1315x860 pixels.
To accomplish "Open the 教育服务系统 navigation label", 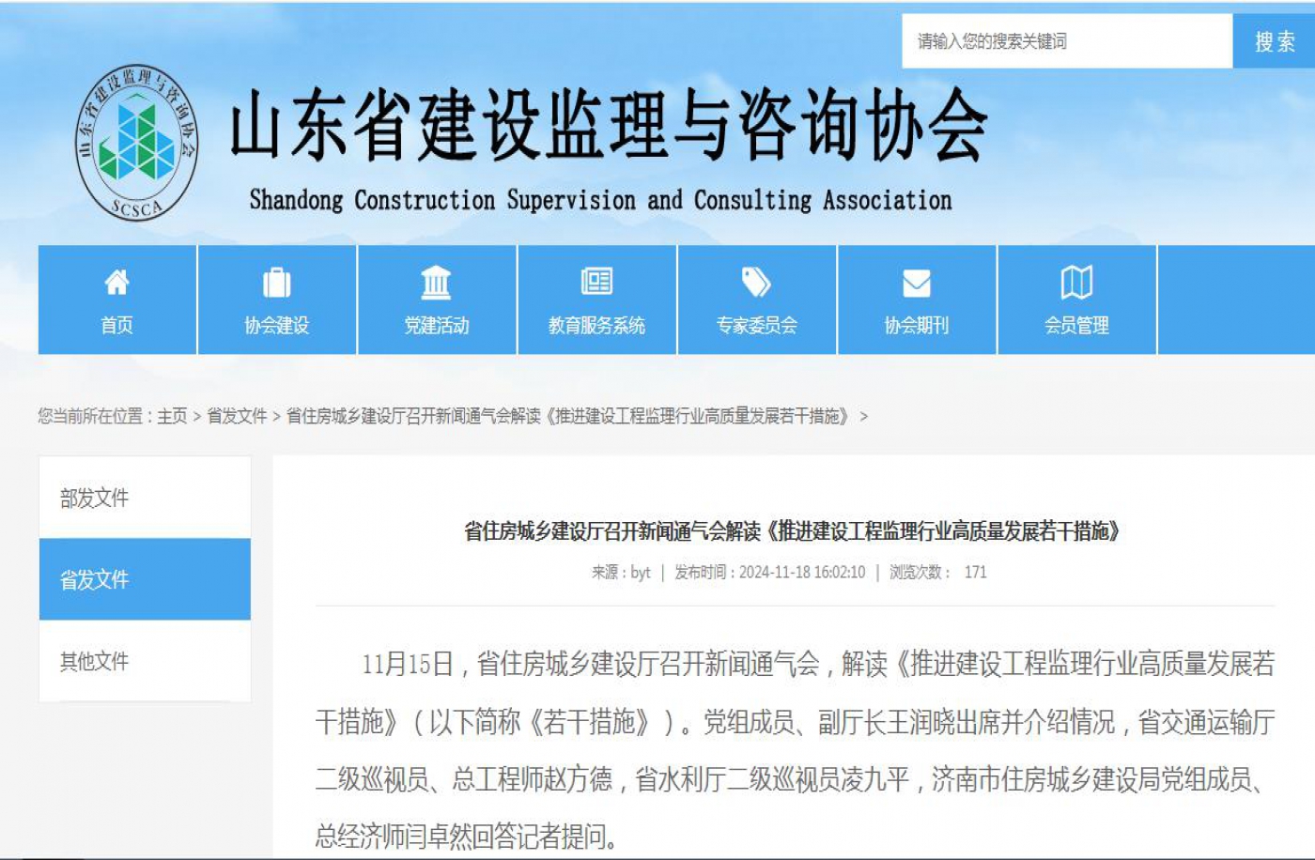I will (x=596, y=325).
